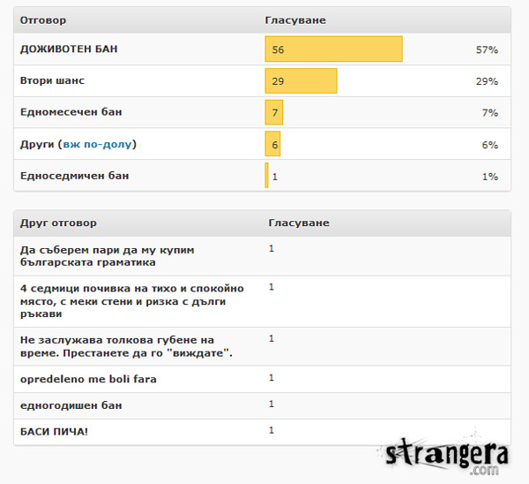529x484 pixels.
Task: Click the Втори шанс vote bar showing 29
Action: (301, 81)
